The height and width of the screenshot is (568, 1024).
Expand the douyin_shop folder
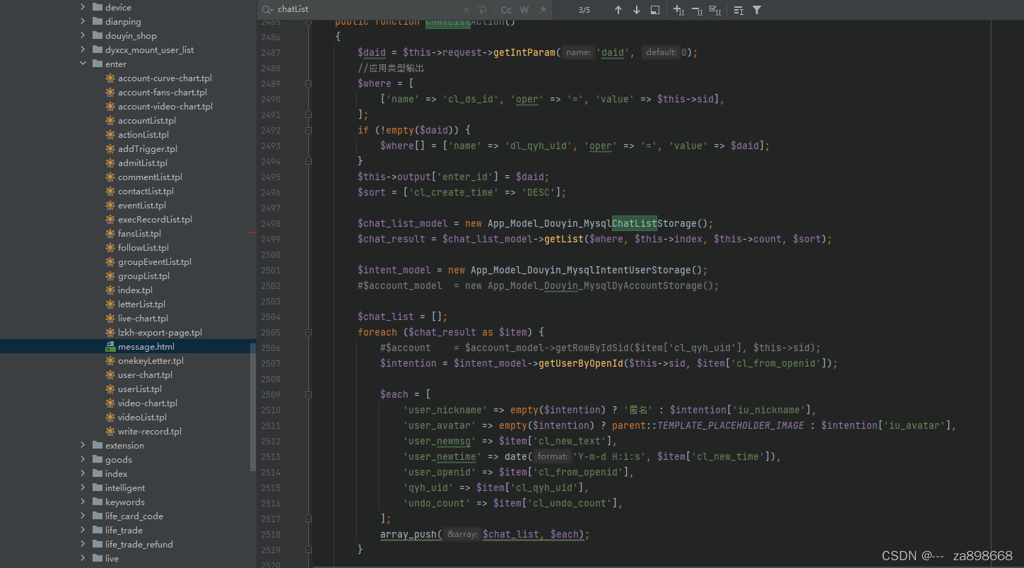(83, 35)
